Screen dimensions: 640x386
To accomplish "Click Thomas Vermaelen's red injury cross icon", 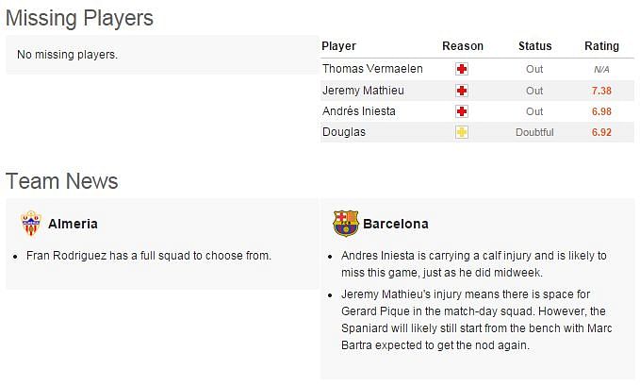I will coord(462,69).
